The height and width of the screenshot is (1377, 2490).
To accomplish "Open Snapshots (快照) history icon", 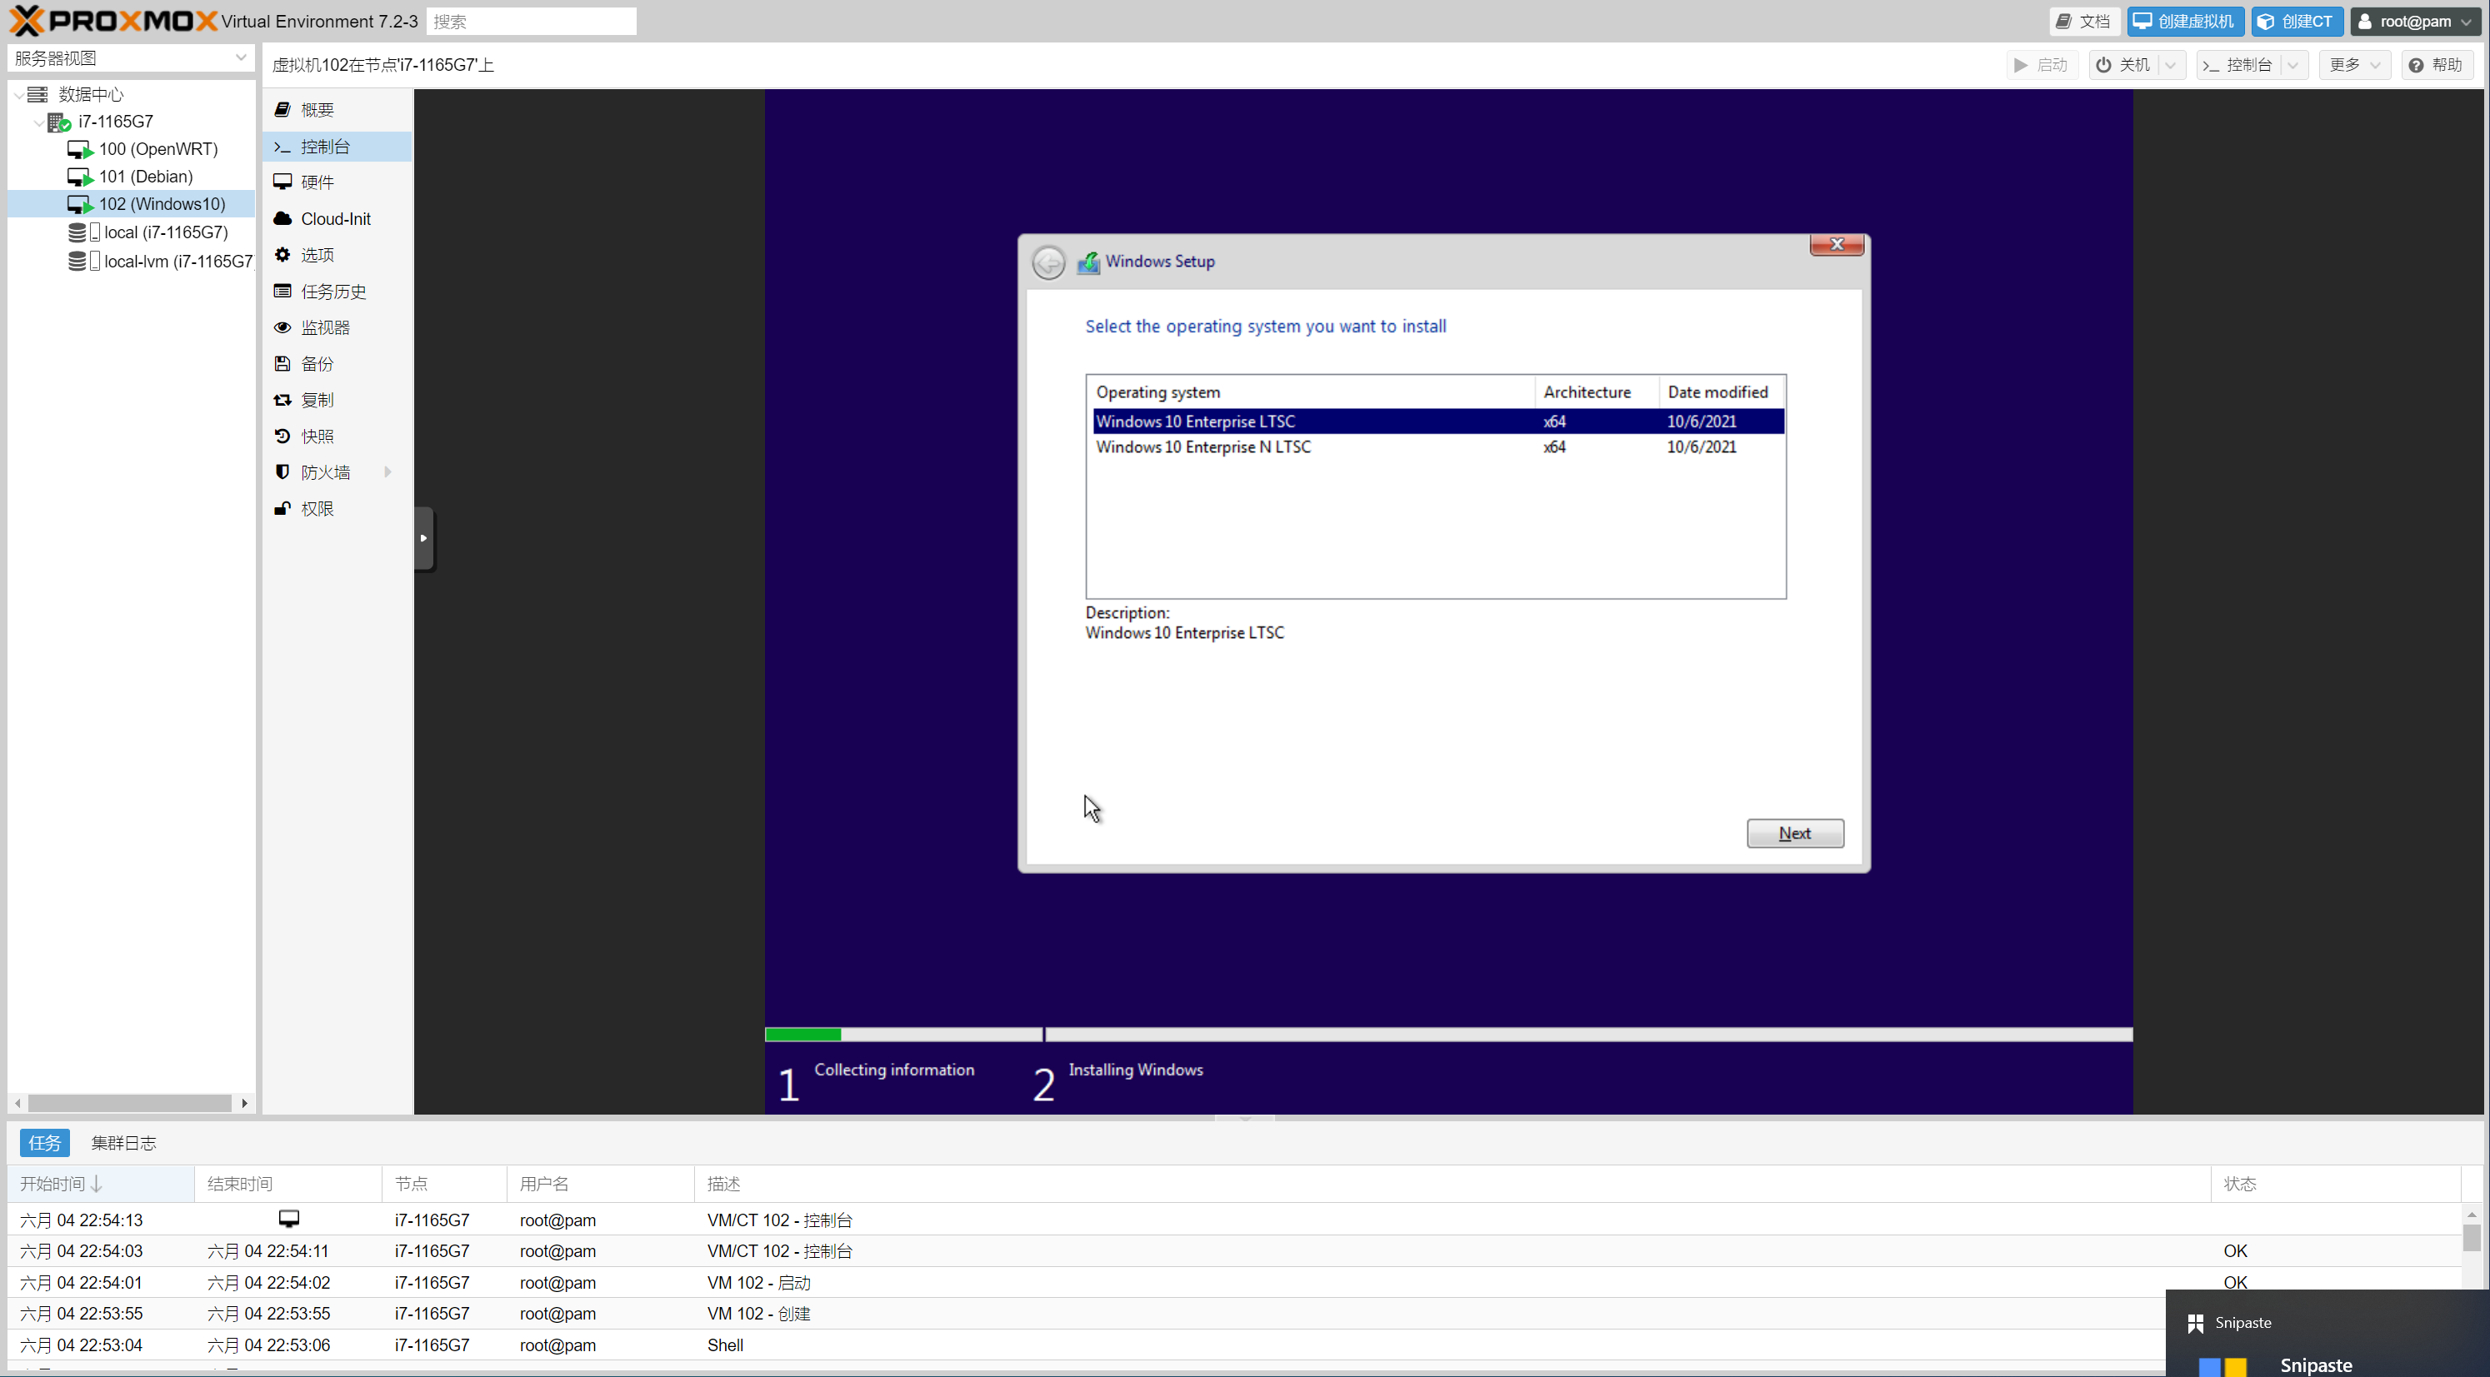I will (282, 436).
